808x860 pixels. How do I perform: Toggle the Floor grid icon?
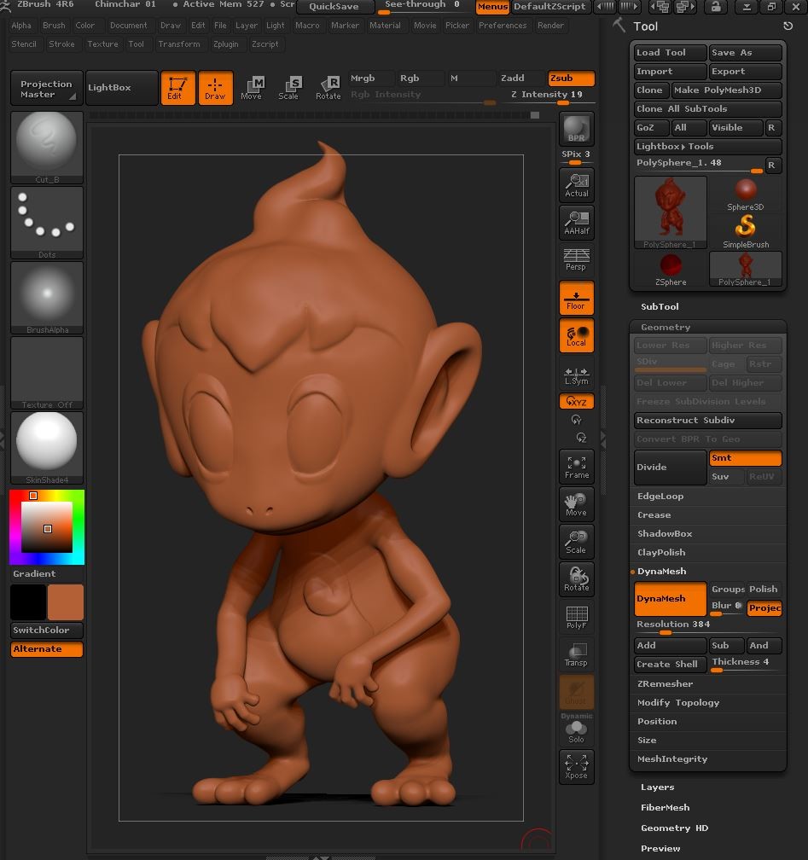point(576,298)
